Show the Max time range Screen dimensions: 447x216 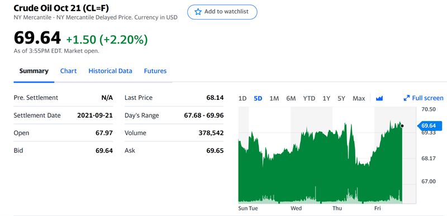tap(359, 98)
